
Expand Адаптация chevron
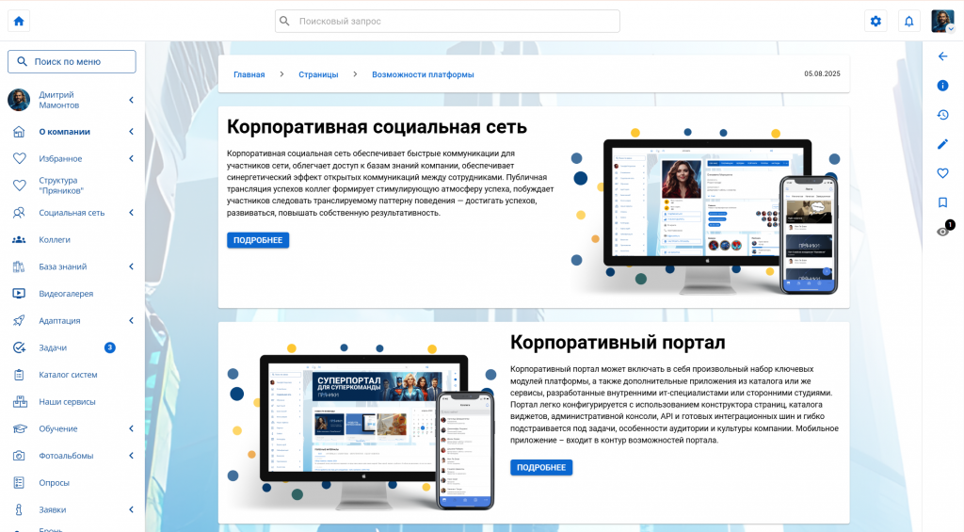coord(131,320)
